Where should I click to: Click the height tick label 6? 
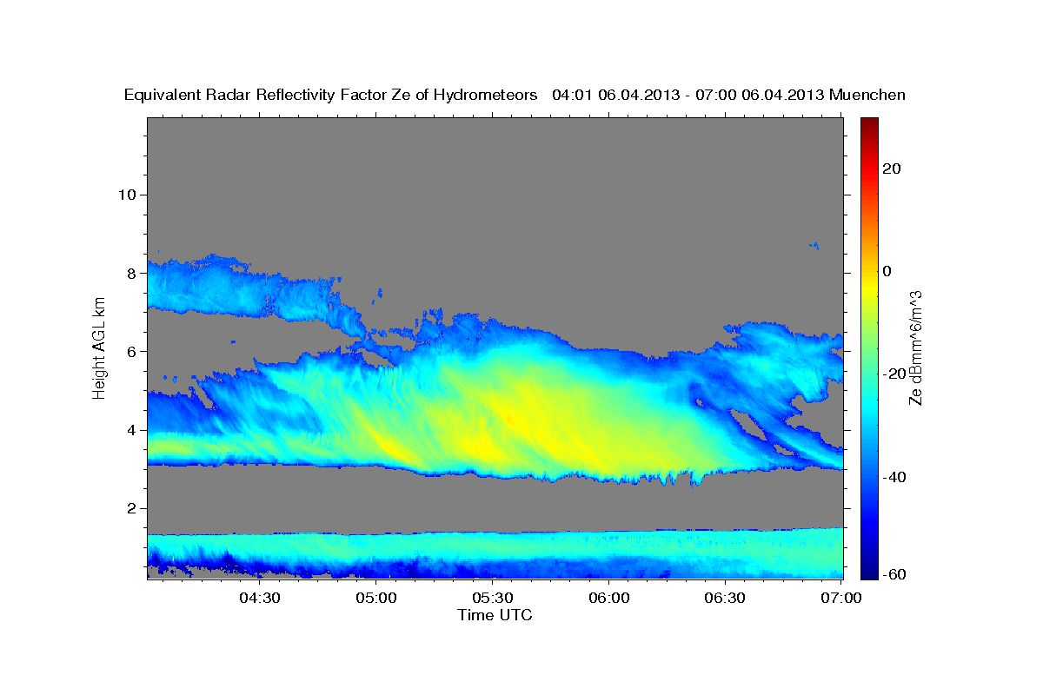130,351
